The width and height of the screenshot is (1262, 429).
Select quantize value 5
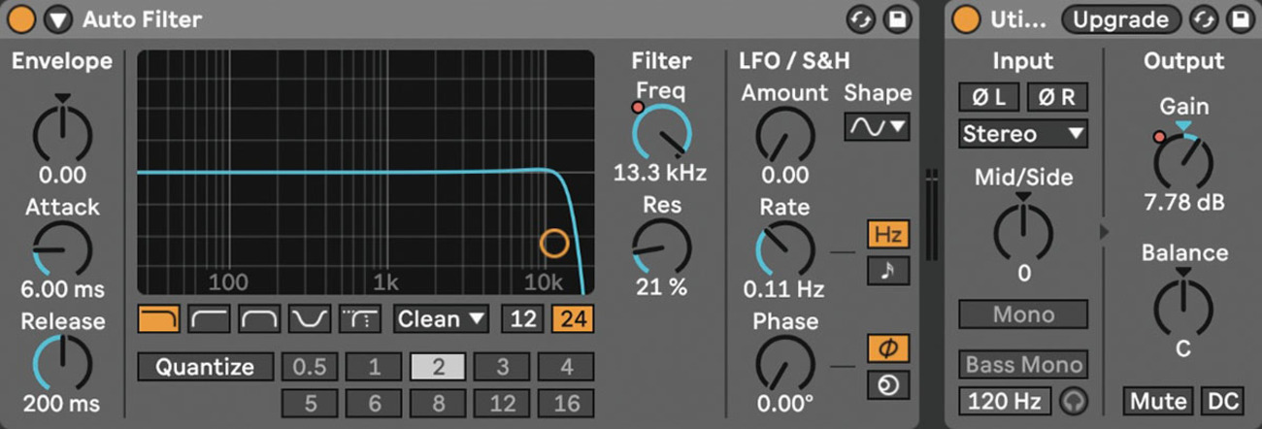coord(310,402)
